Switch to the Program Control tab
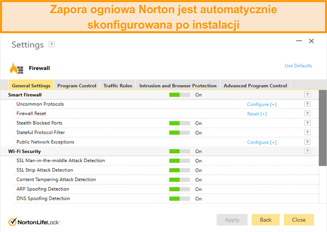 point(77,85)
